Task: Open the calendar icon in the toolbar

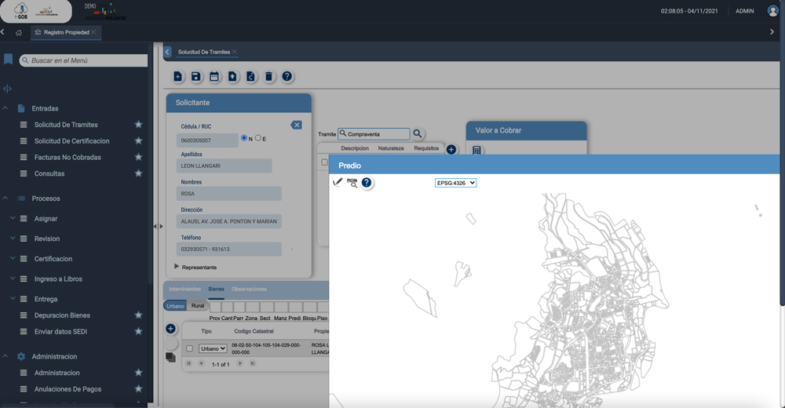Action: pos(214,76)
